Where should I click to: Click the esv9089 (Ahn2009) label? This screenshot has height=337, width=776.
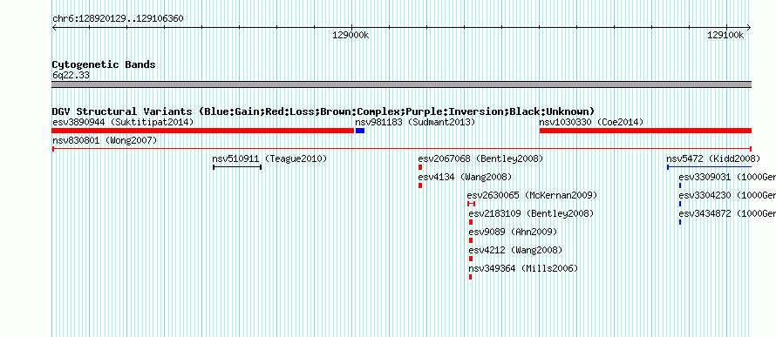[513, 233]
